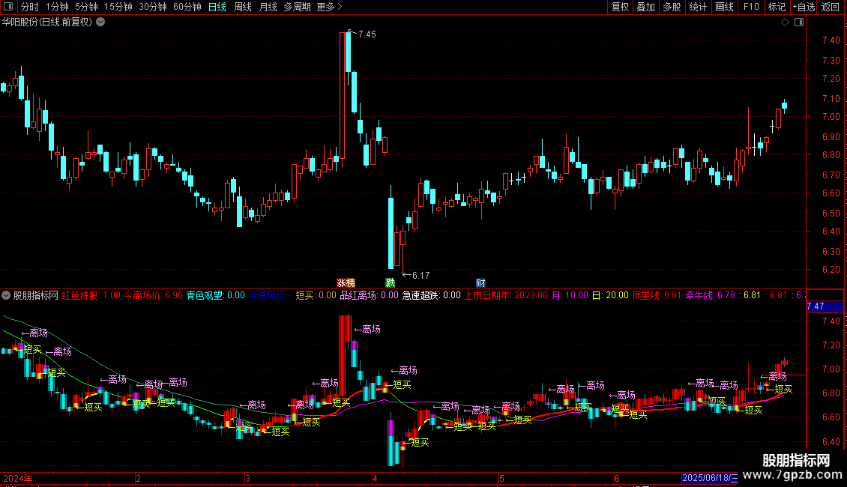Click the 6.17 low price label
This screenshot has width=847, height=487.
(x=421, y=276)
